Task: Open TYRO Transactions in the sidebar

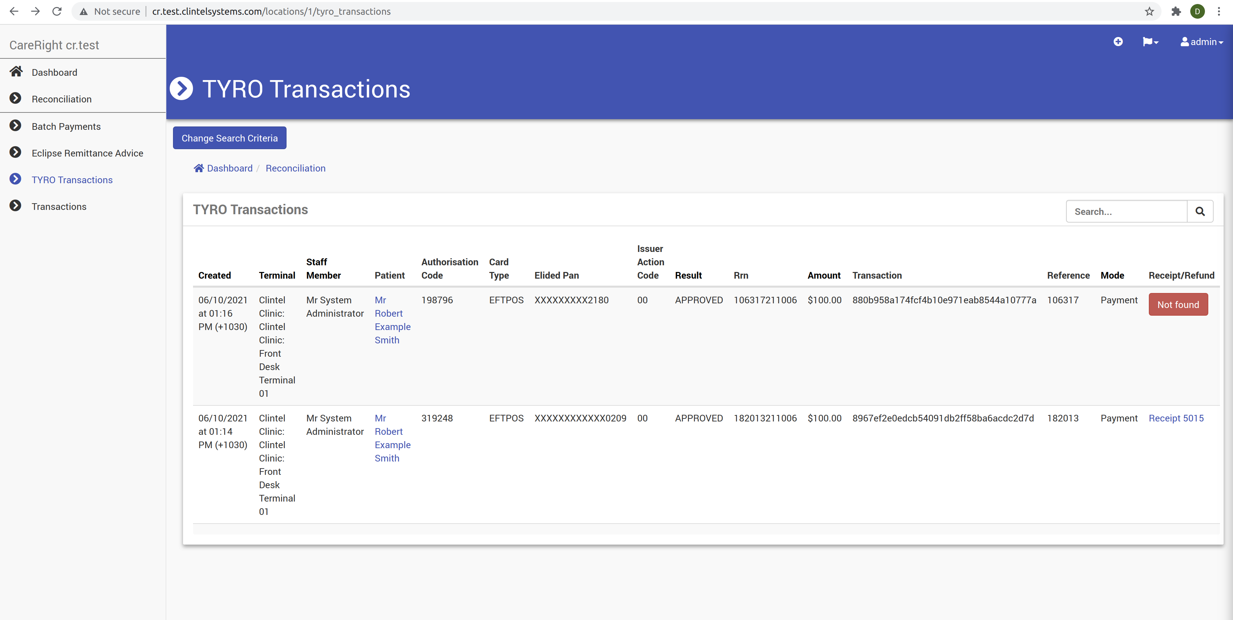Action: 72,180
